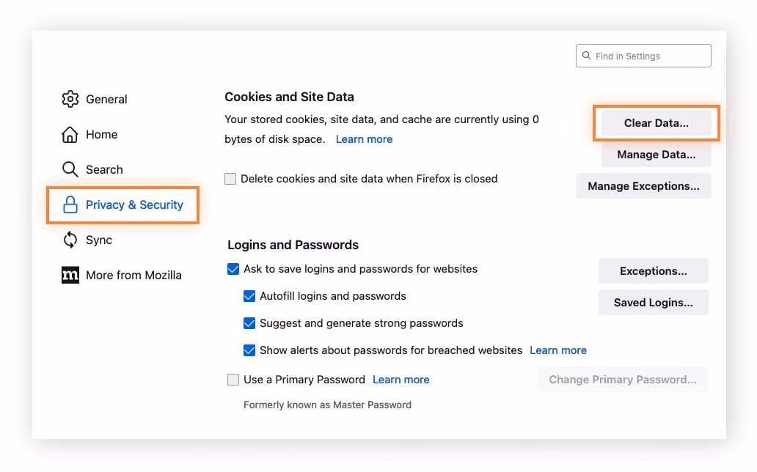Viewport: 757px width, 472px height.
Task: Open Saved Logins... list
Action: coord(653,302)
